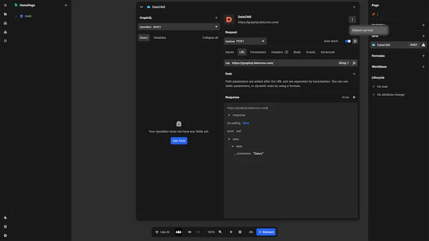The width and height of the screenshot is (429, 241).
Task: Run the request with Response play icon
Action: (x=354, y=97)
